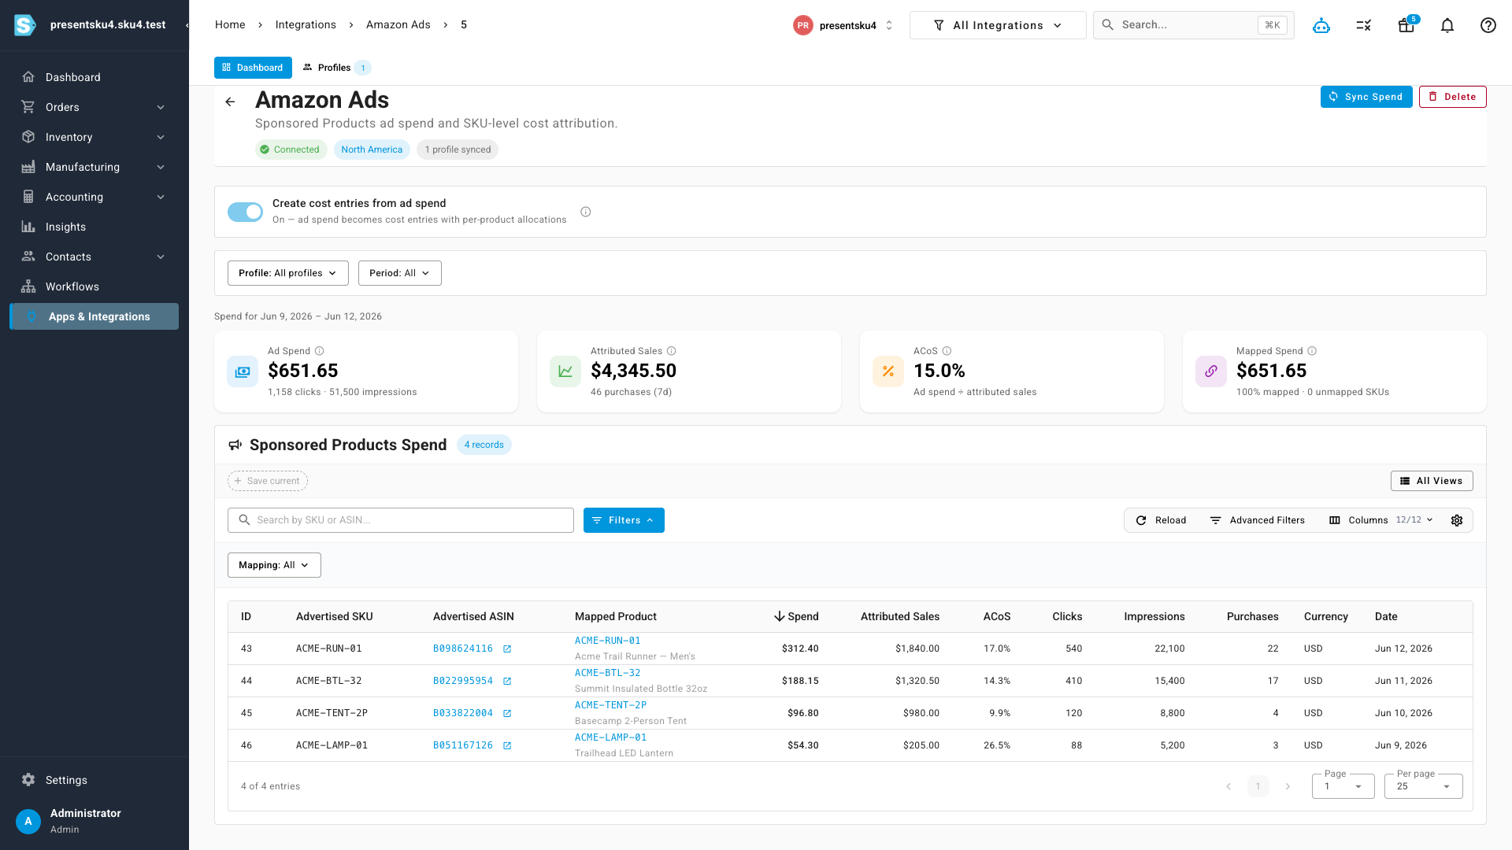Focus the Search by SKU or ASIN field
The width and height of the screenshot is (1512, 850).
click(x=401, y=520)
